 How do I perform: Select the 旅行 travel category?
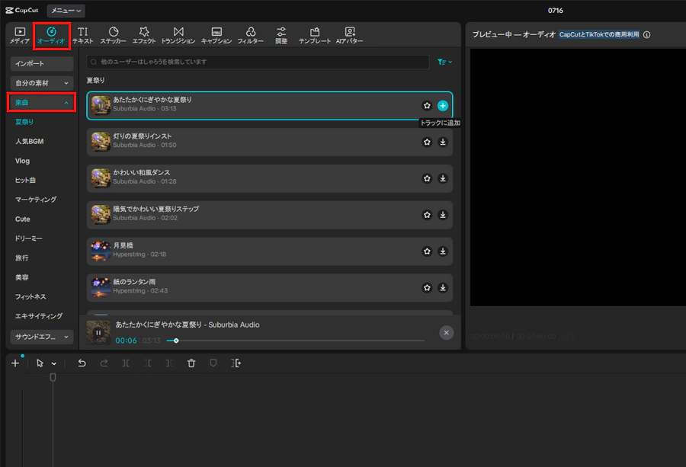pyautogui.click(x=22, y=258)
